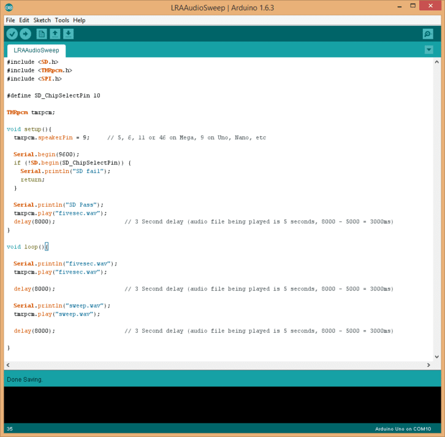Click the horizontal scrollbar left arrow

(8, 365)
